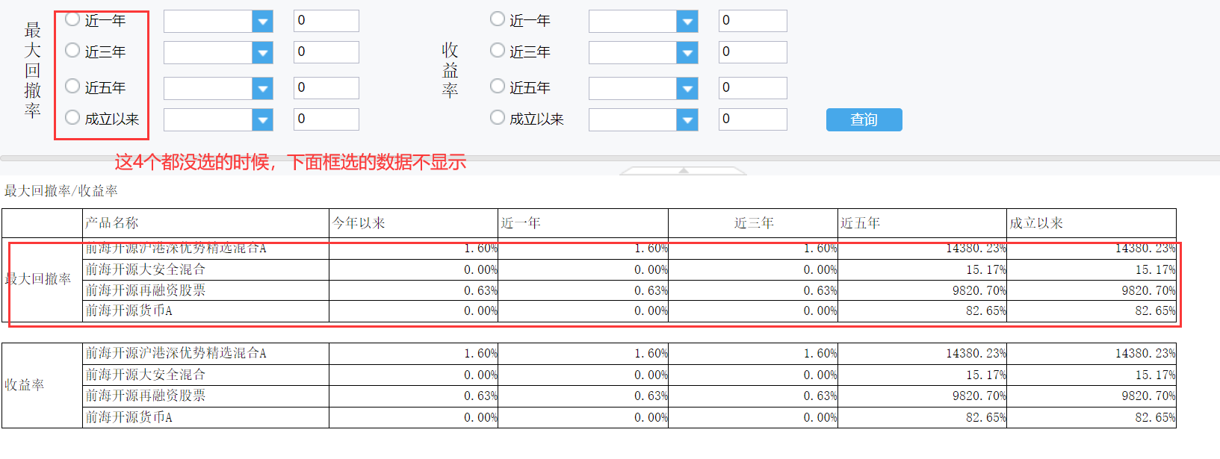Image resolution: width=1220 pixels, height=459 pixels.
Task: Select 近三年 radio under 最大回撤率
Action: [72, 51]
